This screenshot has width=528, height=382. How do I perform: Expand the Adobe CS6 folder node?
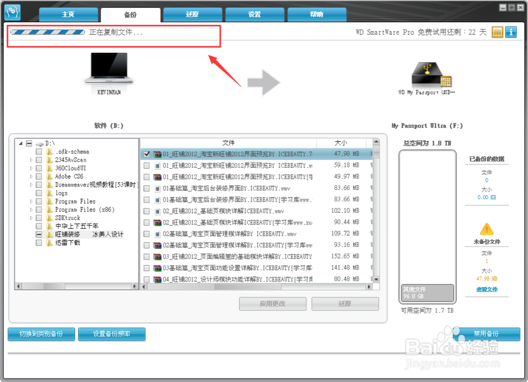[x=31, y=176]
